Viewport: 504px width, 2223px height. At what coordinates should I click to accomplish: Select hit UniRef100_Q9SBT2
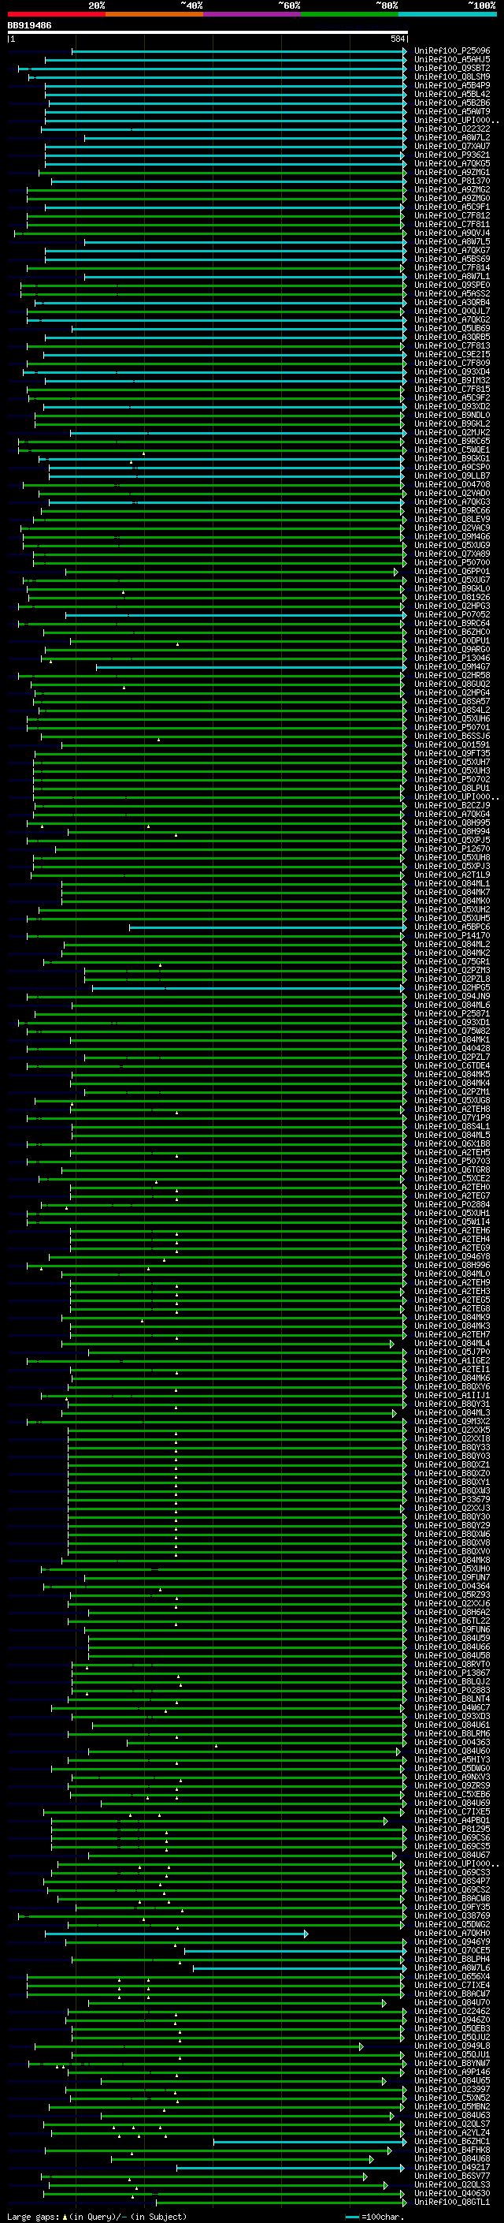point(451,68)
